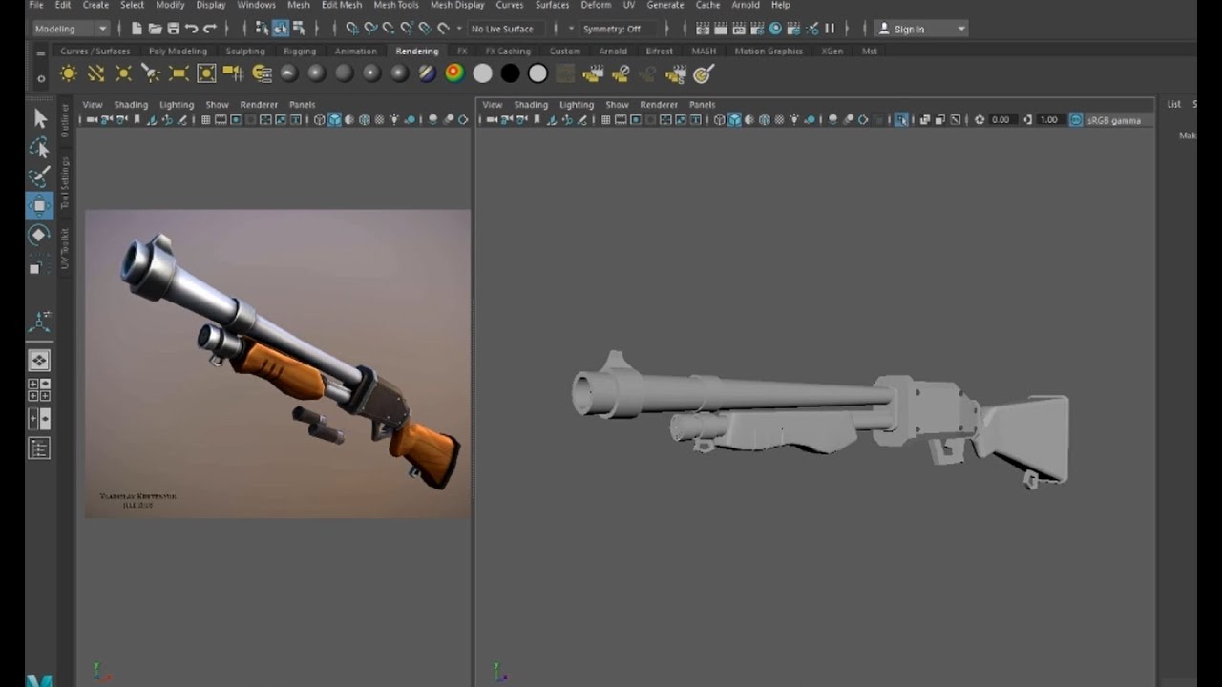Switch to four-view layout

tap(39, 389)
